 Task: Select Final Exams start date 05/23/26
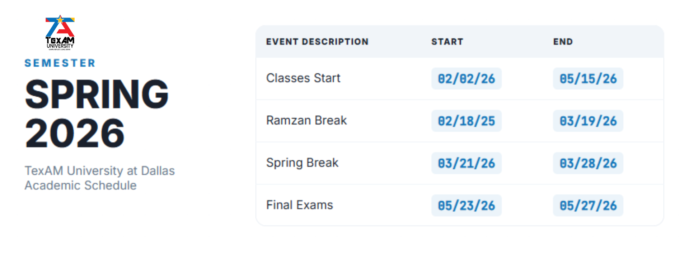point(466,206)
